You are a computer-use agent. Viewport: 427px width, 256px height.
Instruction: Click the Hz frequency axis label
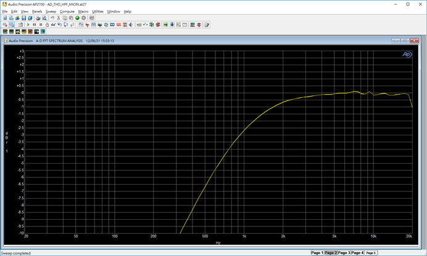(x=218, y=243)
